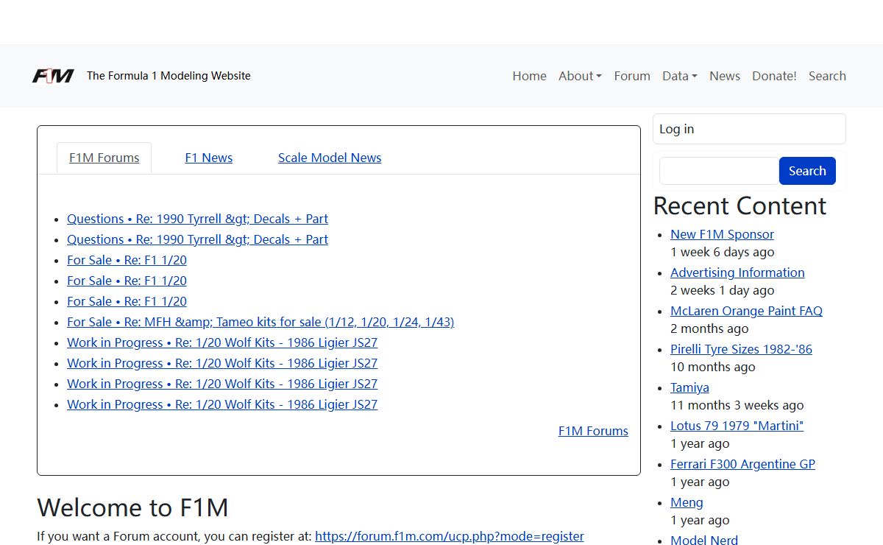Open the forum registration URL link

click(449, 536)
